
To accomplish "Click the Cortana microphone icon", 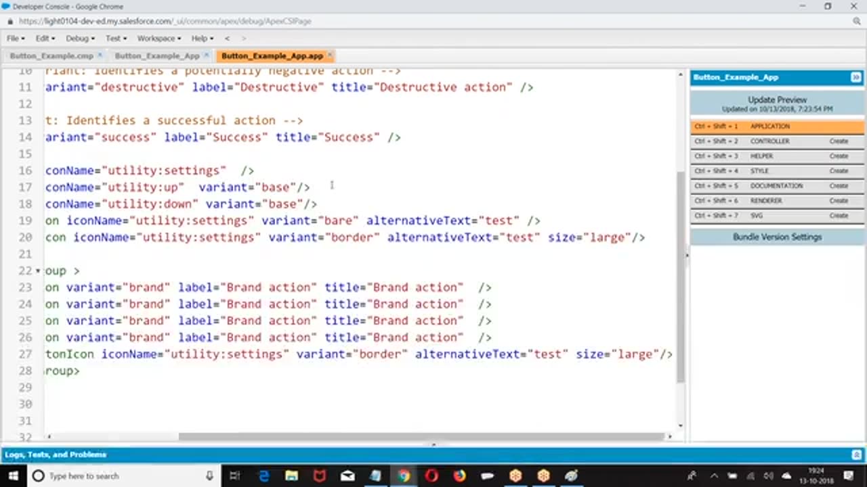I will click(x=210, y=476).
